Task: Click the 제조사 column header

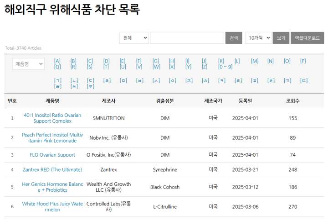Action: [x=108, y=101]
